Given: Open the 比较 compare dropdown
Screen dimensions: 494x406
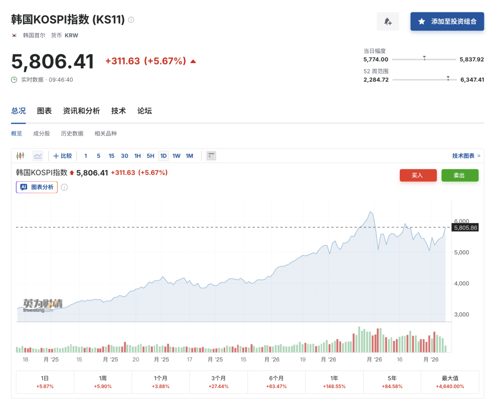Looking at the screenshot, I should 63,156.
